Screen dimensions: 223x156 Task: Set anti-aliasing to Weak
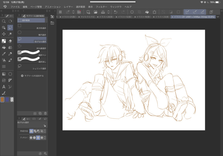tap(34, 138)
